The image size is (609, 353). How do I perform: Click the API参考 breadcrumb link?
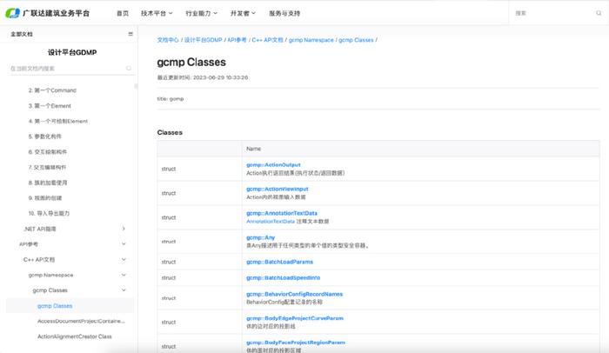(237, 40)
